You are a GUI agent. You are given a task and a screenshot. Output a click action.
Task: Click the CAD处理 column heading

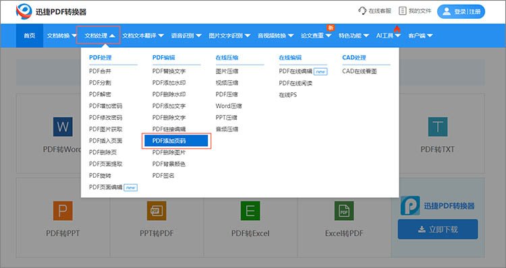354,58
